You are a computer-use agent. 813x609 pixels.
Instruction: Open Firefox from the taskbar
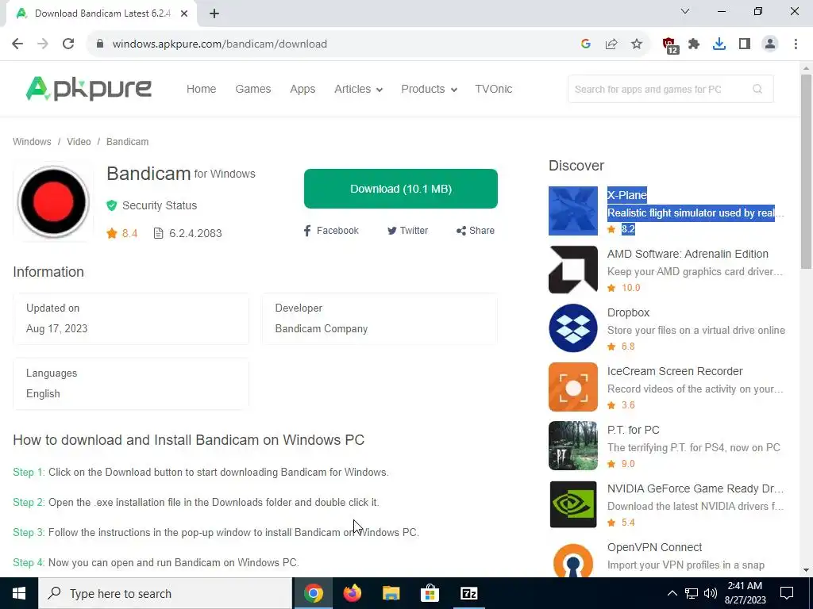(352, 593)
